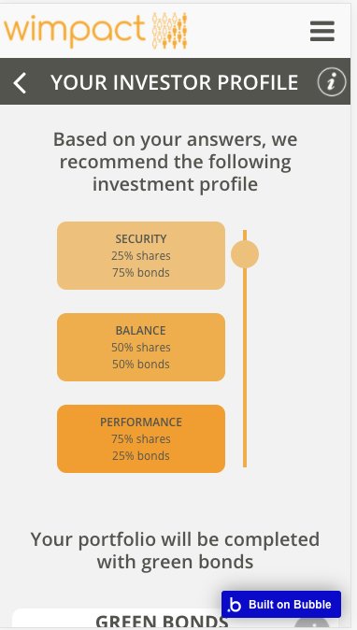The image size is (357, 630).
Task: Go back using the left arrow
Action: pyautogui.click(x=20, y=83)
